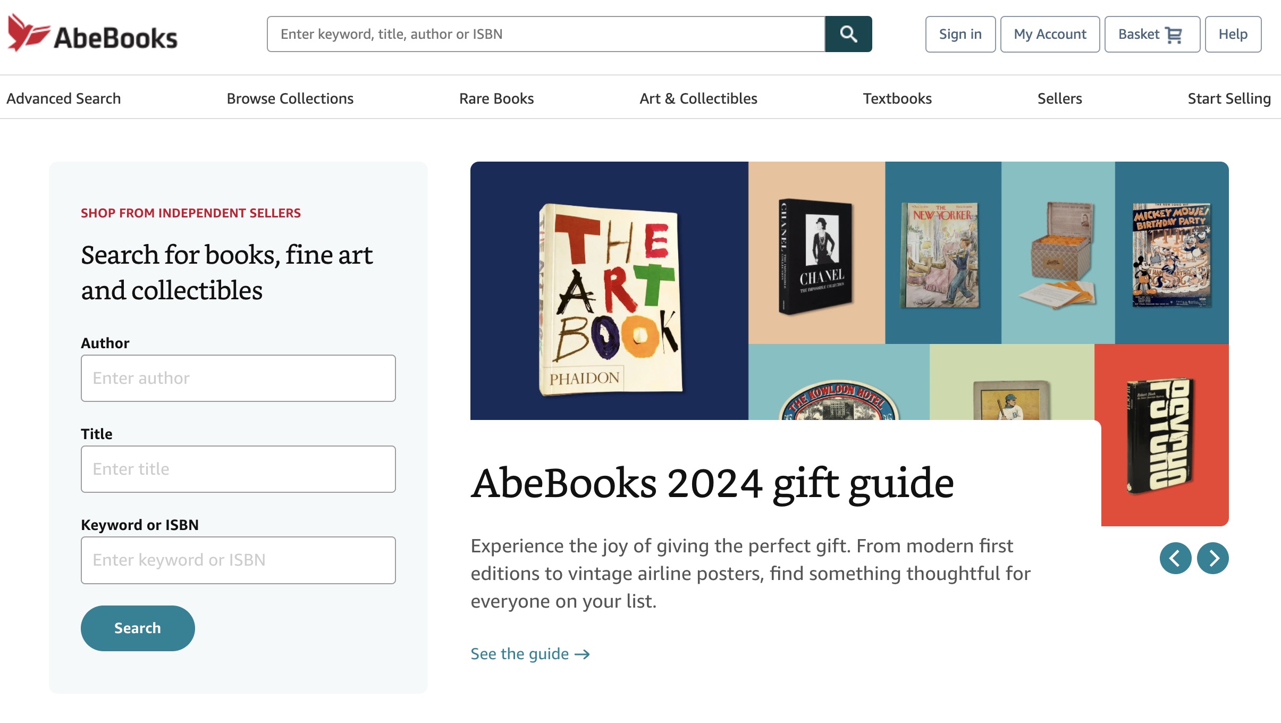Open the Advanced Search menu item
The height and width of the screenshot is (723, 1281).
pyautogui.click(x=63, y=98)
